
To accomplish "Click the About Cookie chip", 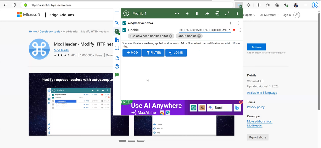I will [x=189, y=36].
